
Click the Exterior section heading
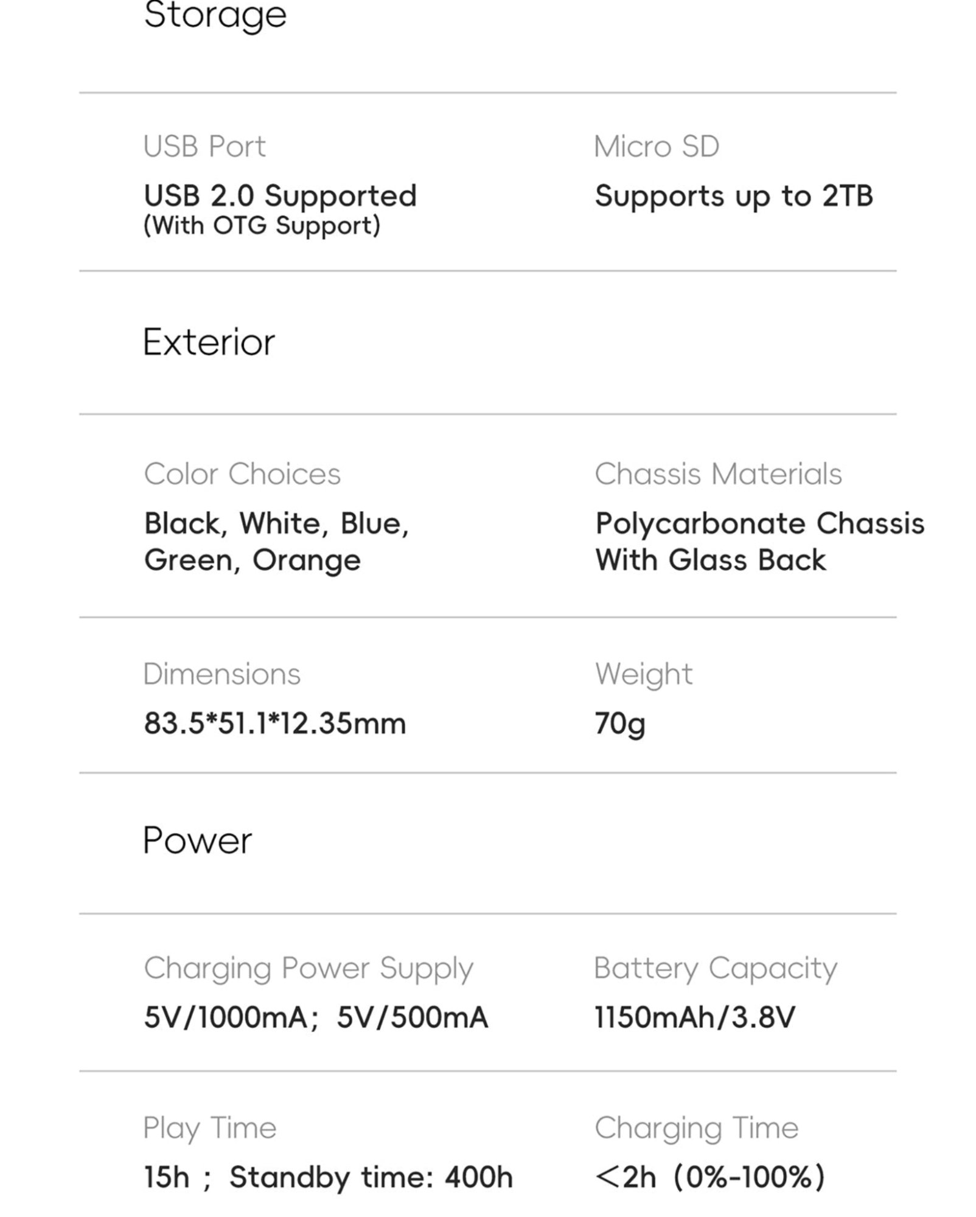209,342
